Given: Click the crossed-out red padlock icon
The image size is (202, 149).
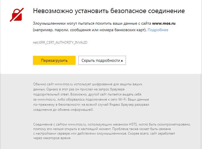Looking at the screenshot, I should point(17,15).
